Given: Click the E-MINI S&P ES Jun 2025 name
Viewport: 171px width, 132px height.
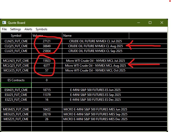Looking at the screenshot, I should 95,90.
